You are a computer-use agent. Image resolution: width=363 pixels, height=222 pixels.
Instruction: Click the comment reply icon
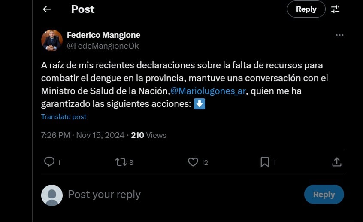click(x=50, y=162)
